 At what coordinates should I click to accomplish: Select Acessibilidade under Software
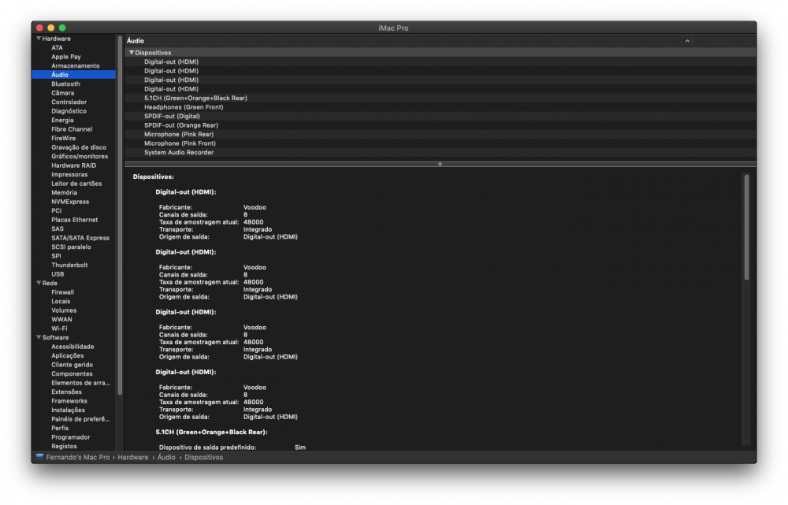[72, 346]
